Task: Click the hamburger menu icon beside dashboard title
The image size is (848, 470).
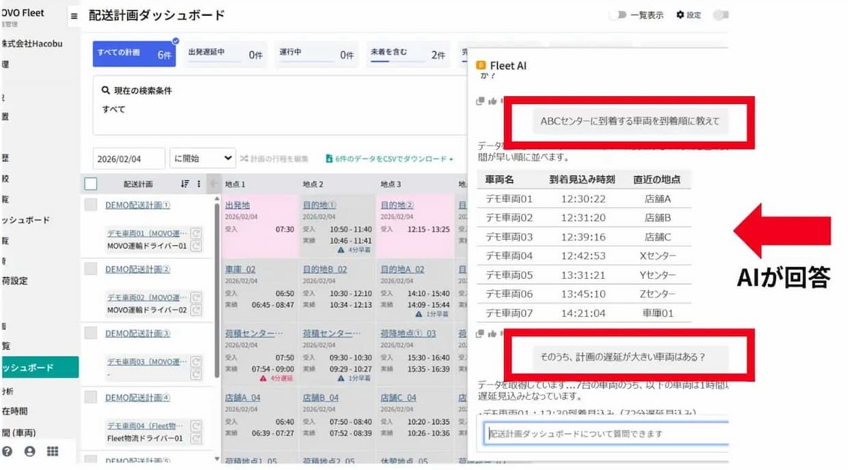Action: [x=74, y=16]
